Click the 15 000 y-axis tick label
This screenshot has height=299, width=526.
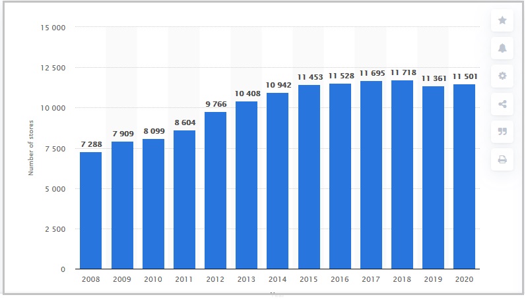[53, 28]
